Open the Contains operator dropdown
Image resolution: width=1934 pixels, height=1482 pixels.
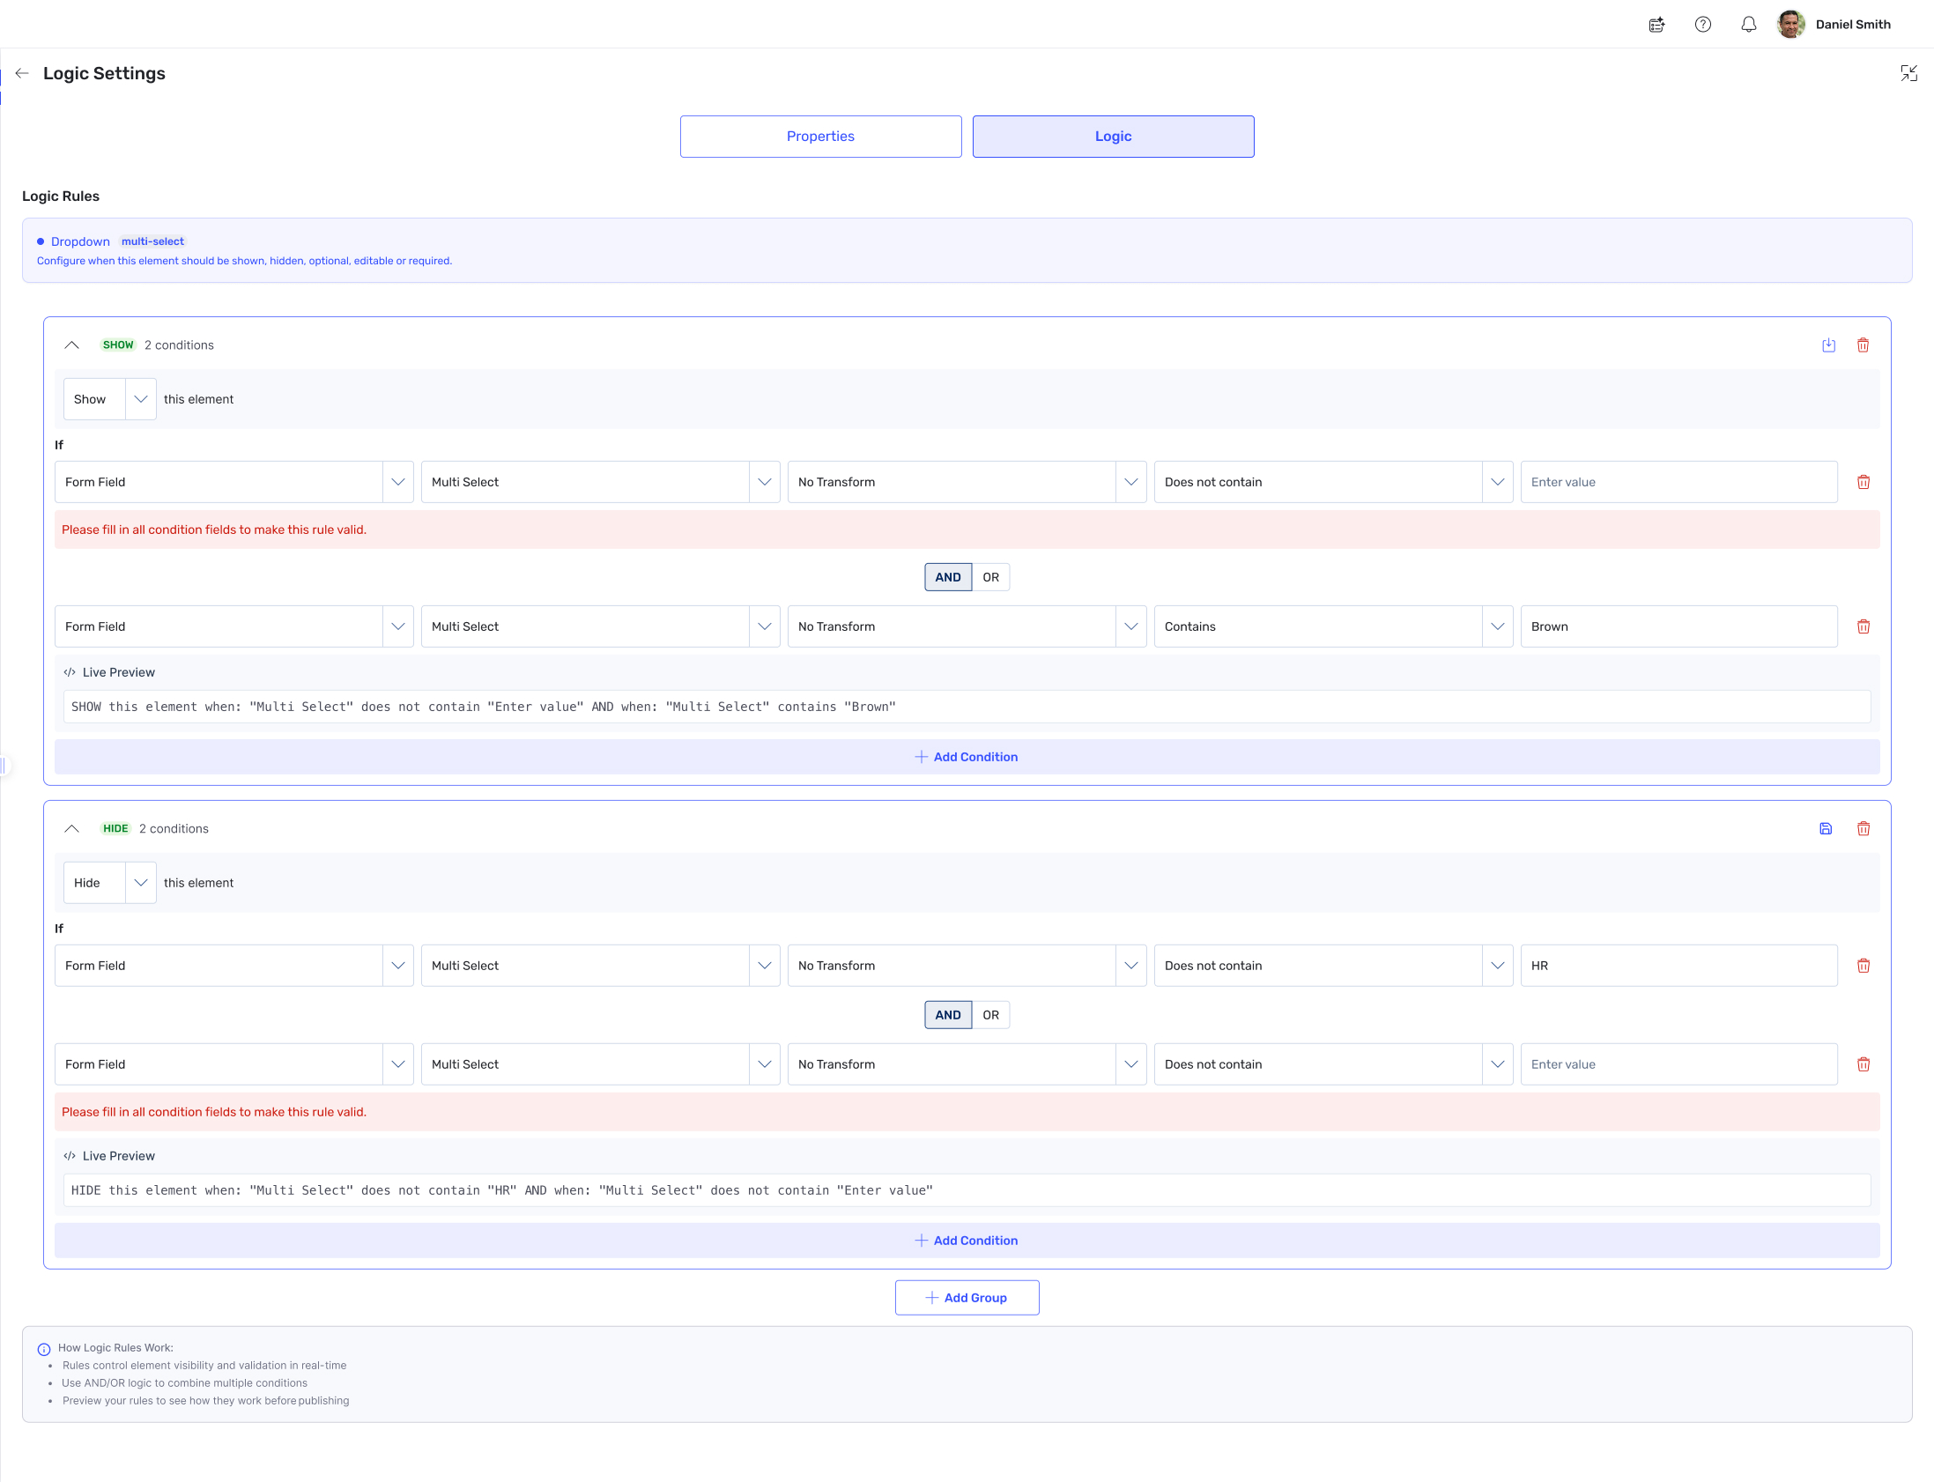coord(1332,626)
